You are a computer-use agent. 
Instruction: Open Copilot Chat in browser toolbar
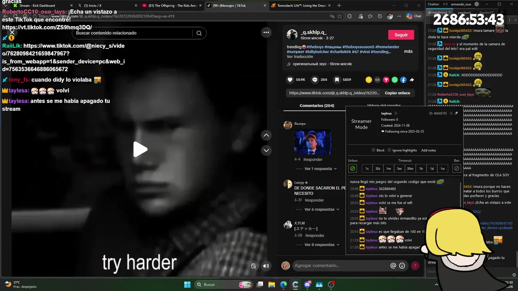coord(414,16)
